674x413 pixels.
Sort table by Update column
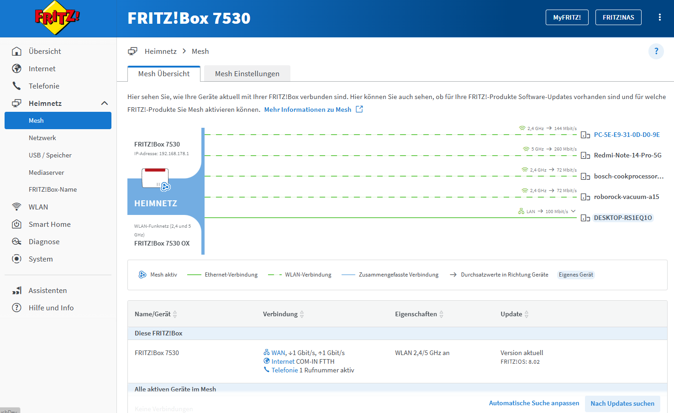pyautogui.click(x=515, y=314)
